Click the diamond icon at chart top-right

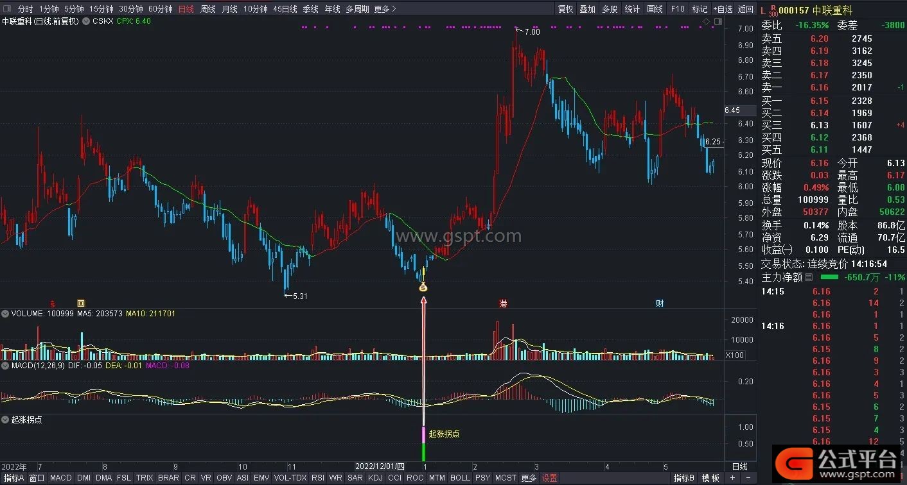[x=707, y=22]
